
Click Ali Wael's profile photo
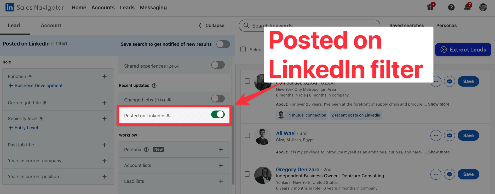263,137
